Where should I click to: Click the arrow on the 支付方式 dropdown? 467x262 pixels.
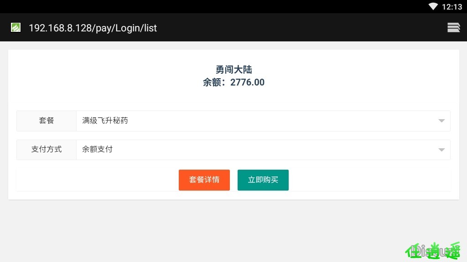441,150
